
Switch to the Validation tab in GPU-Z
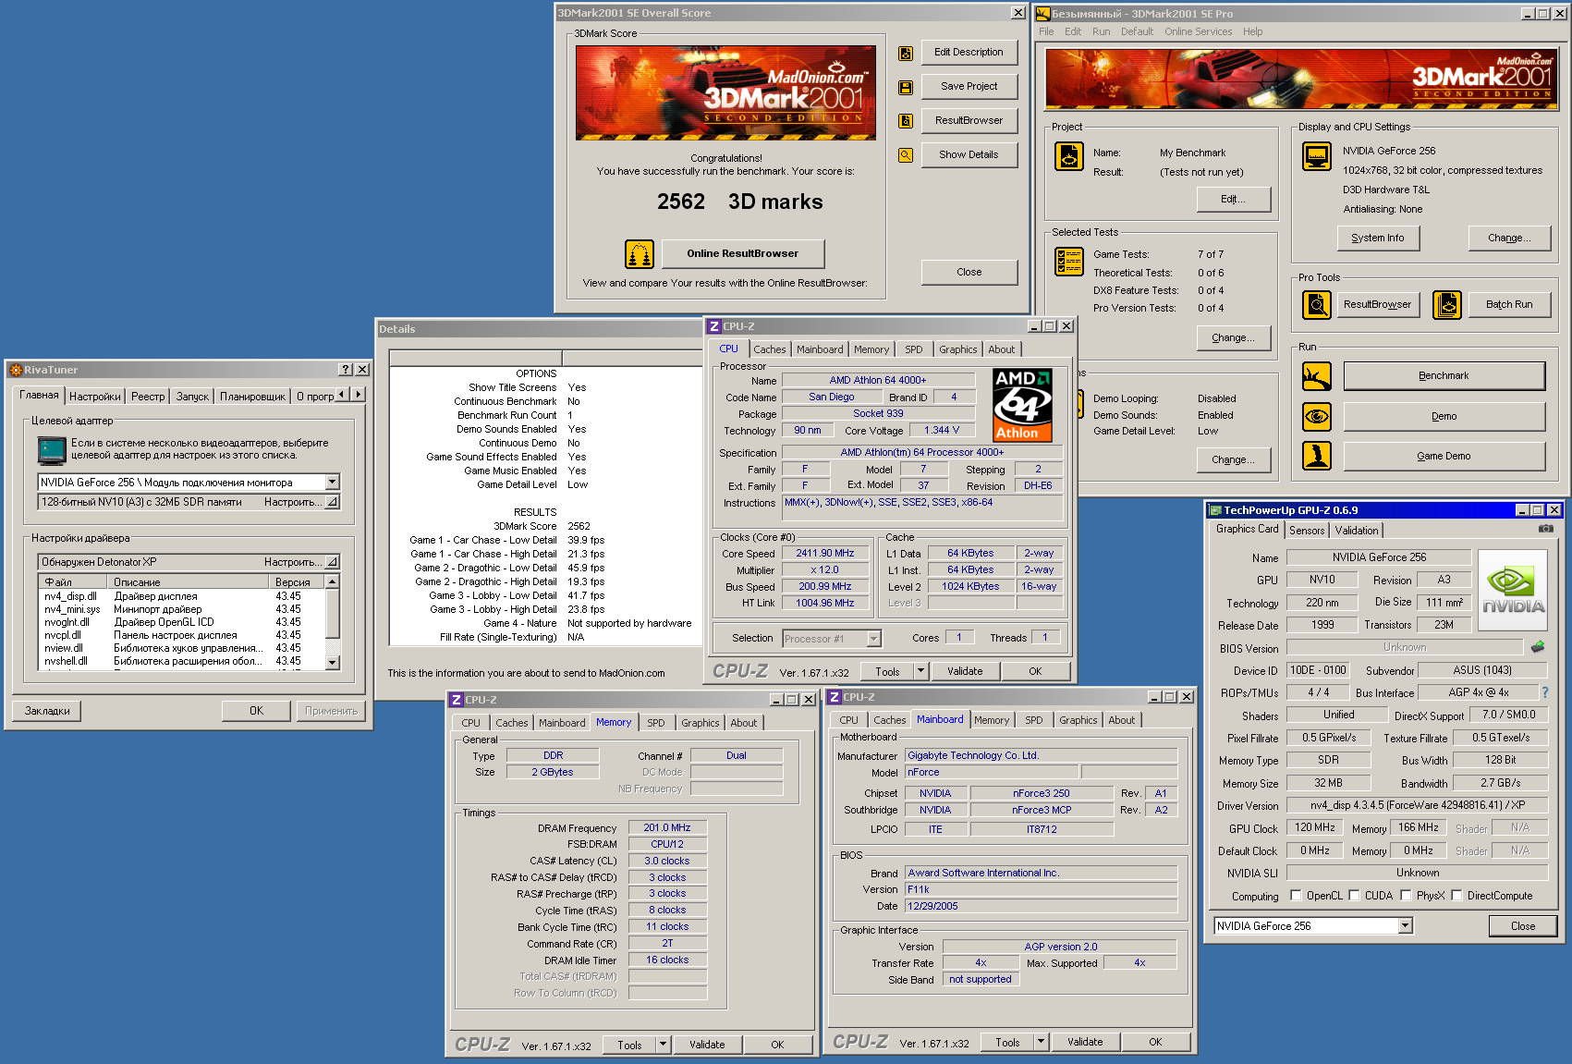[1357, 531]
